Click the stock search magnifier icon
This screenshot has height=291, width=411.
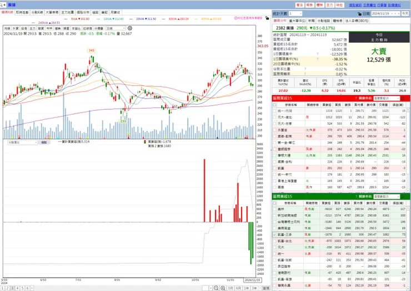pyautogui.click(x=2, y=5)
